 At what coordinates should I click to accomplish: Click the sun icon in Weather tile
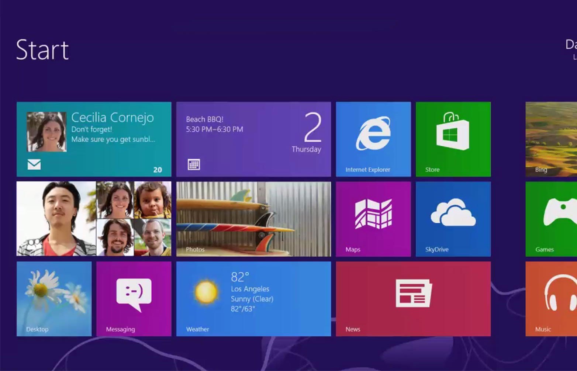click(x=206, y=292)
